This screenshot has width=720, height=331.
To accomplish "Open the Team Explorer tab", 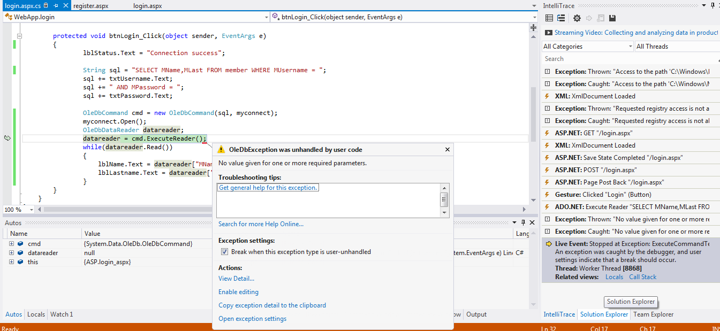I will 654,314.
